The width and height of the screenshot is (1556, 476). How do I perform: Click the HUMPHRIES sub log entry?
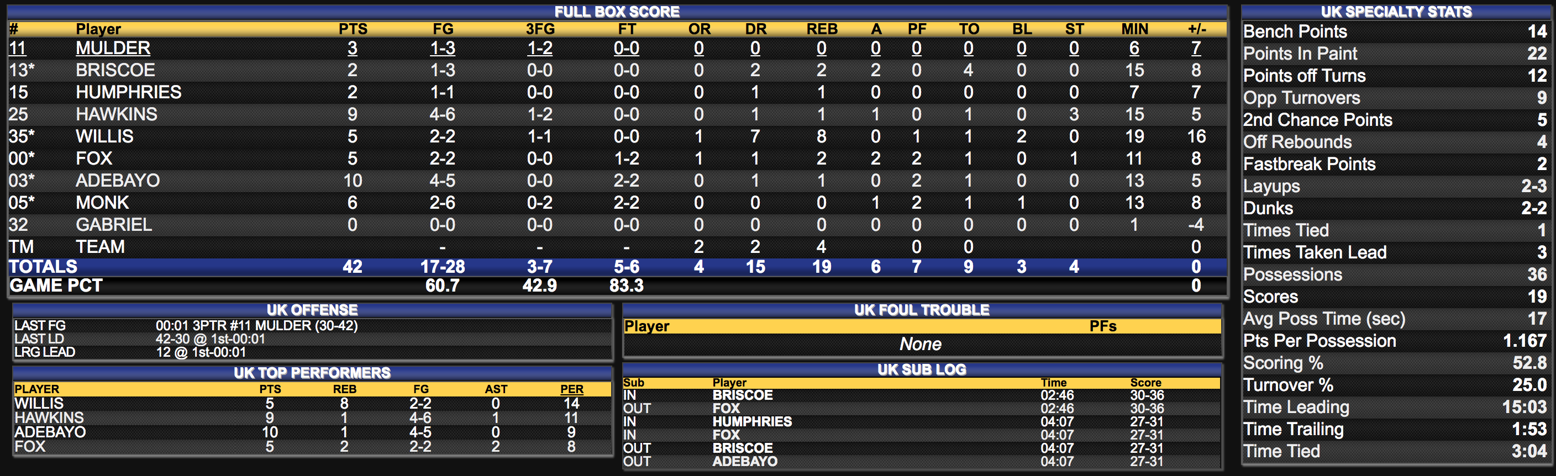[922, 422]
